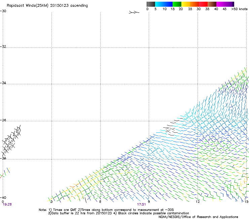Click the -30 latitude axis label

[3, 11]
